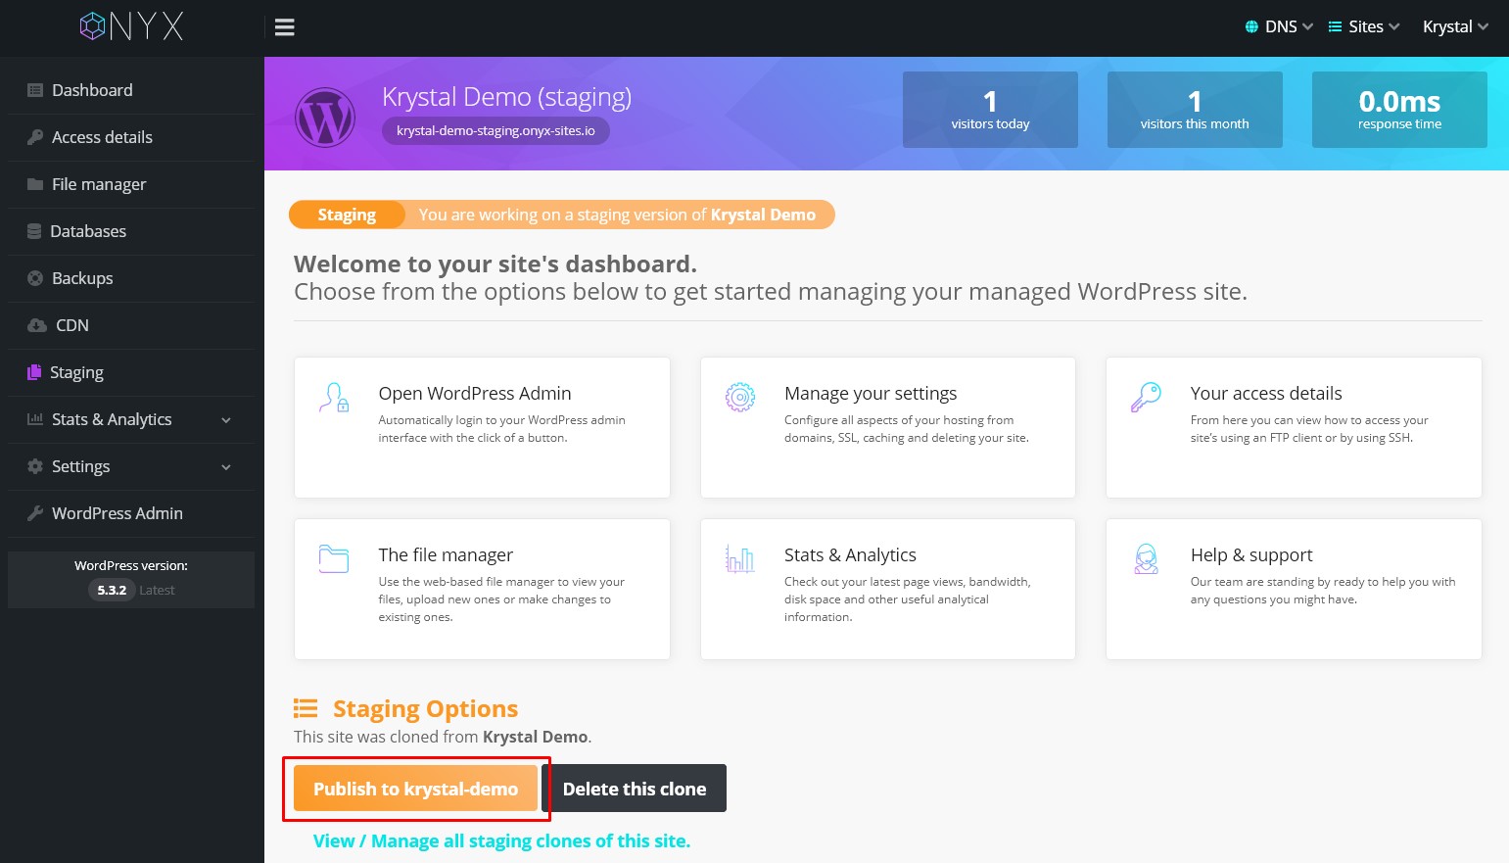Expand the Settings sidebar chevron

click(226, 467)
